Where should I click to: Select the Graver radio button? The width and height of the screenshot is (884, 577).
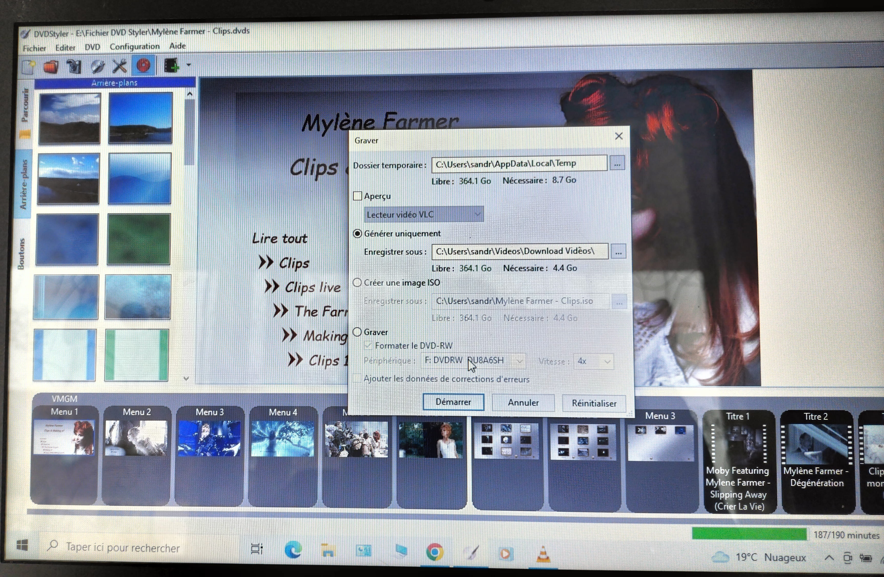(357, 332)
